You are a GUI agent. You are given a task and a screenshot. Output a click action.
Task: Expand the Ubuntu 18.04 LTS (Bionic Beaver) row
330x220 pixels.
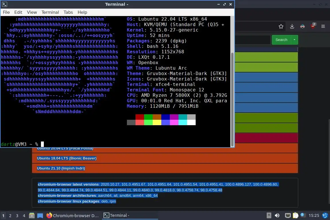[x=165, y=158]
